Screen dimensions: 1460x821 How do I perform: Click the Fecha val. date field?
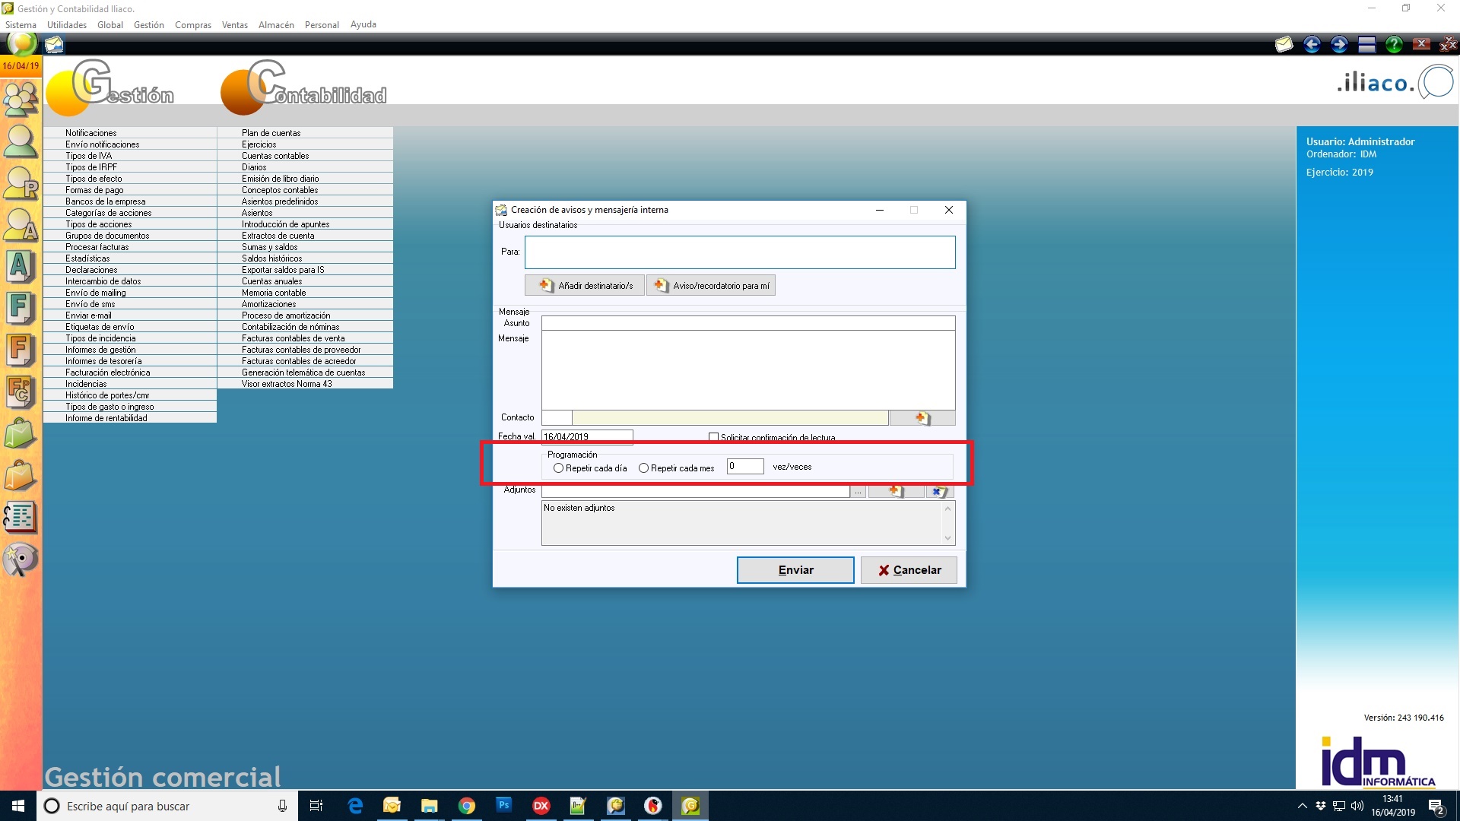[587, 437]
